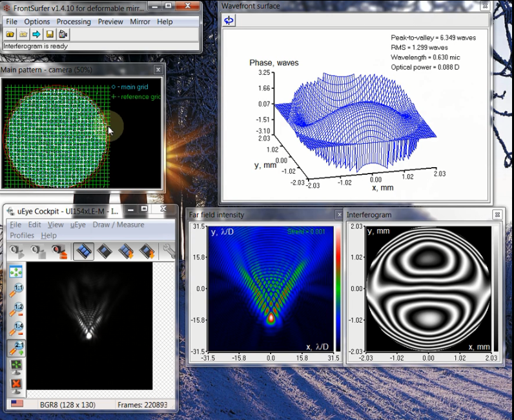Open the Processing menu in FrontSurfer

[74, 22]
